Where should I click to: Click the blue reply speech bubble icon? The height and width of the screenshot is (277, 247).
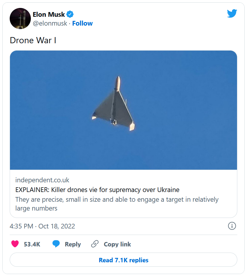click(56, 244)
